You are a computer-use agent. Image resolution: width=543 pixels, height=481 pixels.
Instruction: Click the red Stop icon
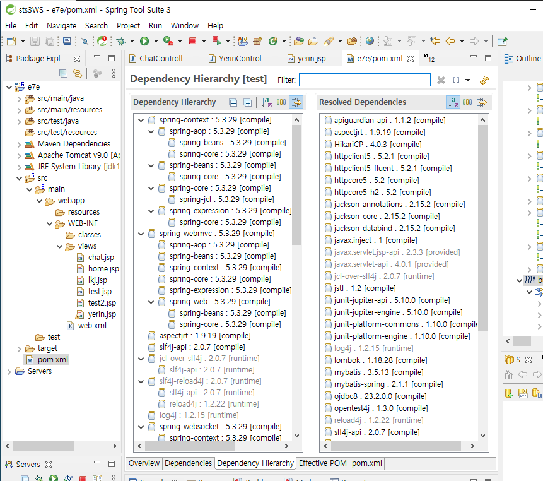point(193,41)
